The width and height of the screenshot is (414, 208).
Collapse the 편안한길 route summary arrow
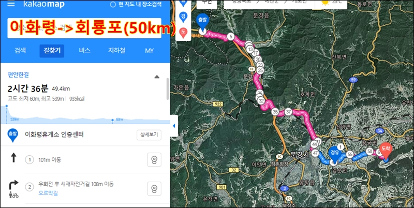157,77
